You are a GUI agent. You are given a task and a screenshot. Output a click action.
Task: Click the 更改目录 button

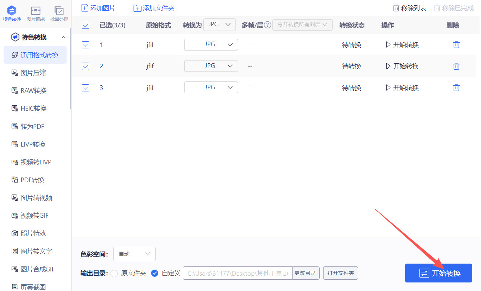pos(306,273)
